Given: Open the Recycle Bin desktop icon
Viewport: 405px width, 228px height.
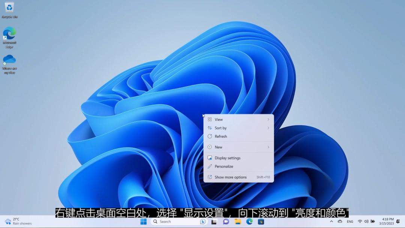Looking at the screenshot, I should (9, 8).
